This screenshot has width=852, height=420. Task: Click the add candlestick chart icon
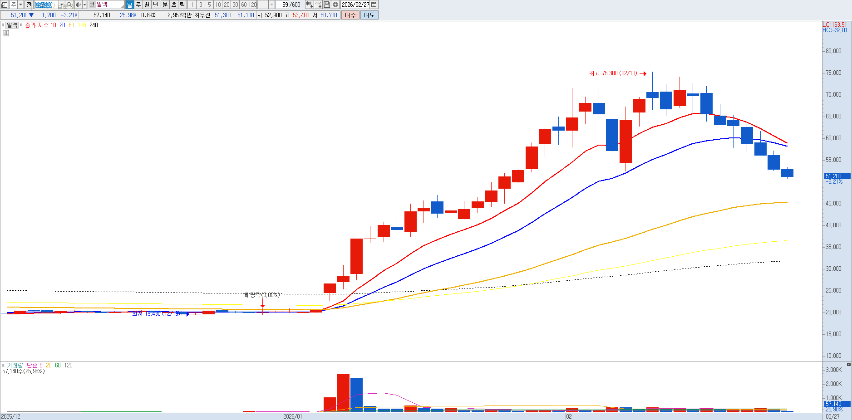coord(309,5)
